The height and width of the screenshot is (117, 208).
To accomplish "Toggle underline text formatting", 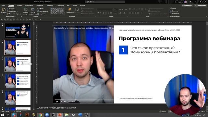I will [x=103, y=13].
